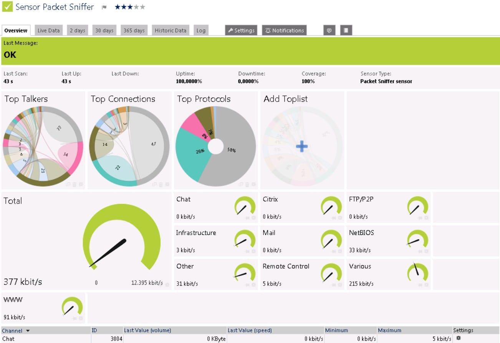This screenshot has width=500, height=343.
Task: Open Top Connections toplist gear settings
Action: (x=167, y=184)
